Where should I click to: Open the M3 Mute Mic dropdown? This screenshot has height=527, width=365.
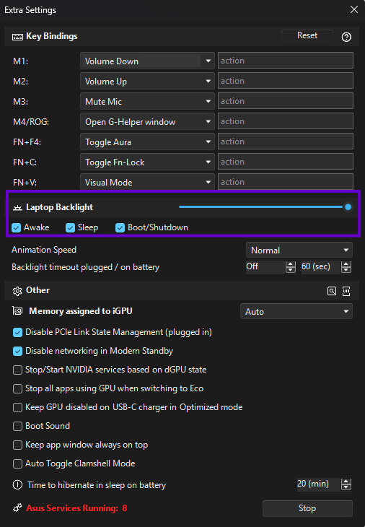[x=147, y=101]
